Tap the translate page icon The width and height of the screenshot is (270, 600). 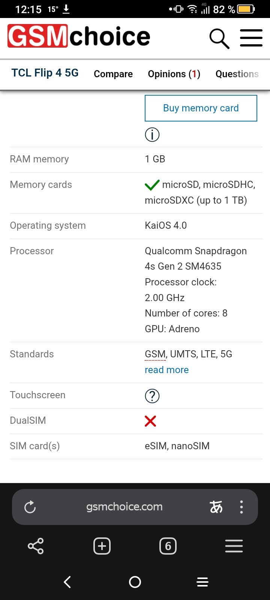(x=216, y=507)
